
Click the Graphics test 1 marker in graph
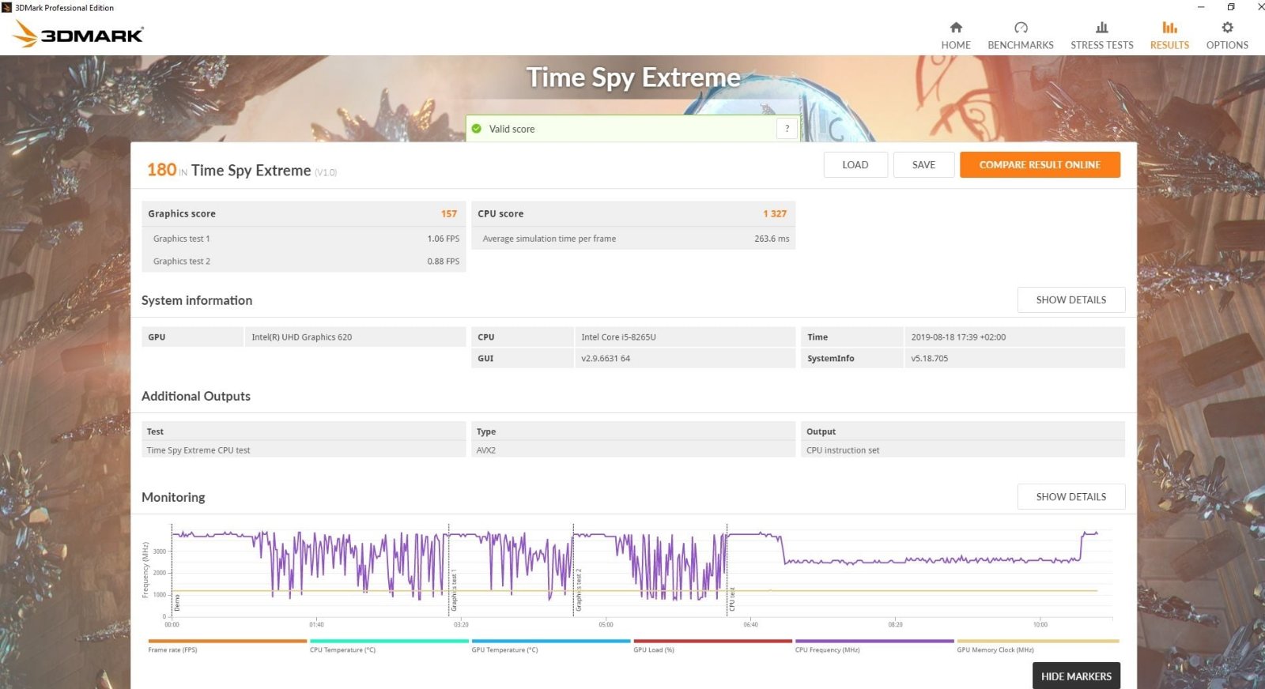[x=454, y=590]
